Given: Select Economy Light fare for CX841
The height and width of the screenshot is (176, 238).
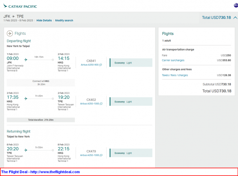Looking at the screenshot, I should click(x=131, y=62).
